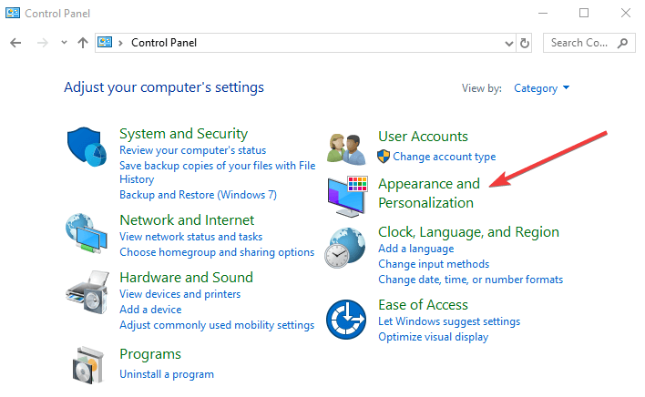Click Let Windows suggest settings
Viewport: 645px width, 397px height.
(449, 321)
